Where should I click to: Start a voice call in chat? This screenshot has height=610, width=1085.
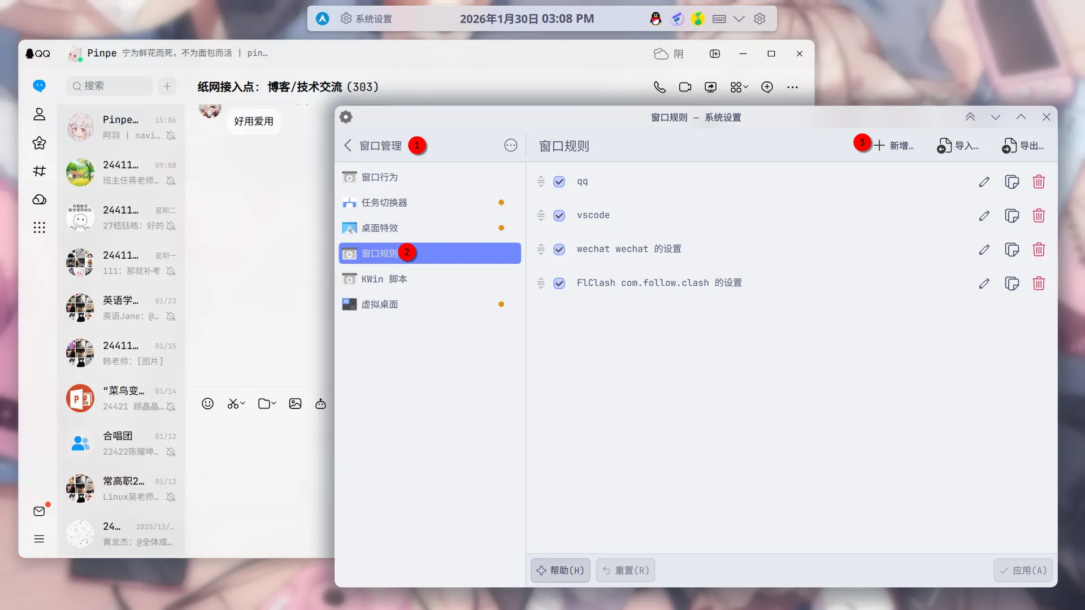pos(659,87)
